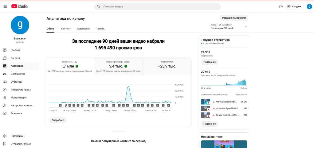Click the large channel avatar in sidebar
Screen dimensions: 314x148
[20, 25]
